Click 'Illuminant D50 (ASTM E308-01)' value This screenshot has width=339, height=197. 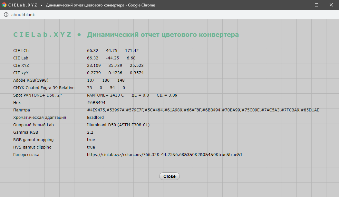(x=118, y=125)
